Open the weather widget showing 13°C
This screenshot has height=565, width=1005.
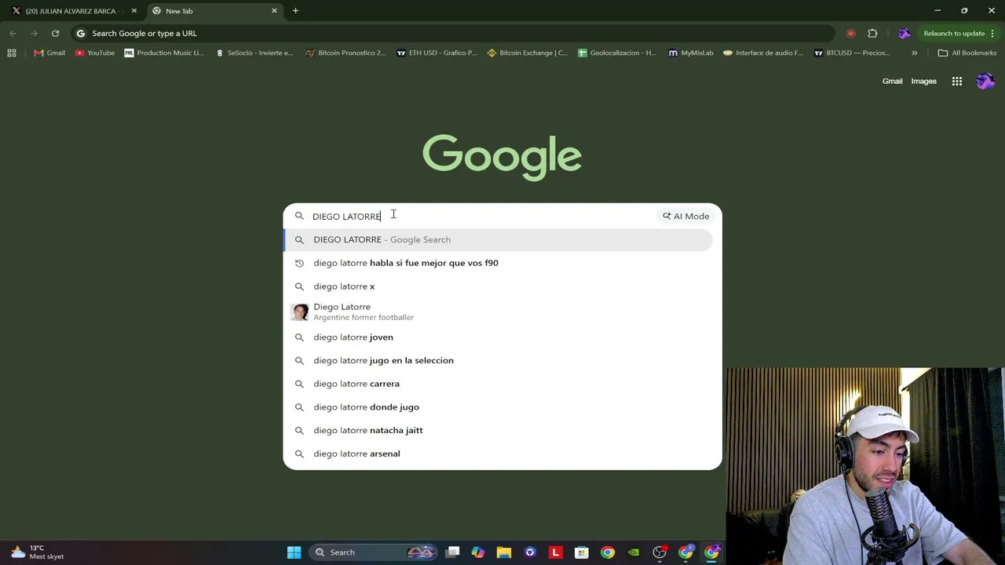[x=36, y=552]
